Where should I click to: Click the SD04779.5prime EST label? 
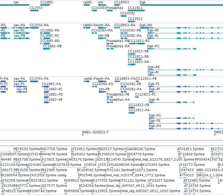click(x=140, y=154)
